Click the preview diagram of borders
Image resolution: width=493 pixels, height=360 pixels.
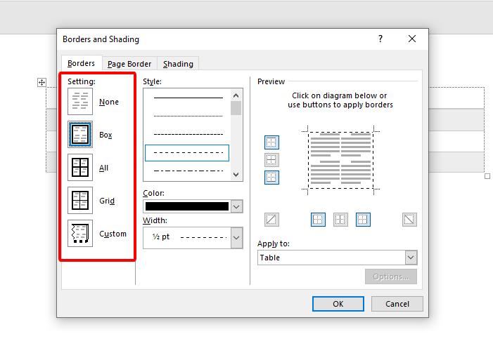(x=341, y=161)
